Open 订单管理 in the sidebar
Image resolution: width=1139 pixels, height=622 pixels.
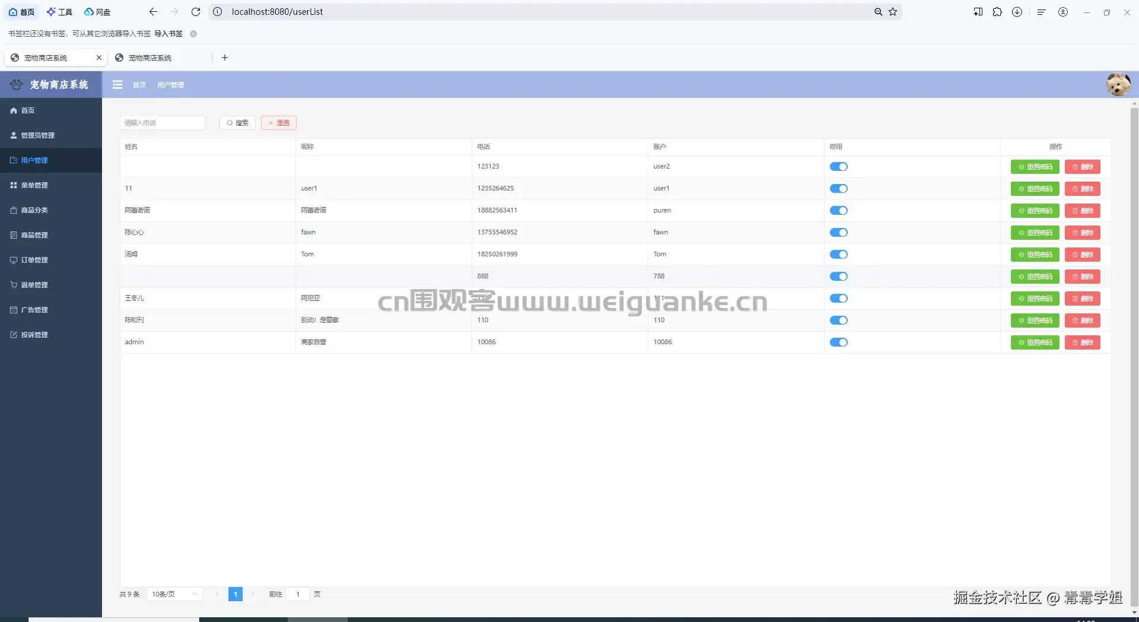[51, 260]
